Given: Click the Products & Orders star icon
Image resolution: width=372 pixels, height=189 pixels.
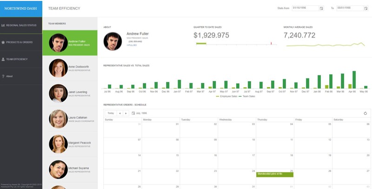Looking at the screenshot, I should click(x=3, y=42).
